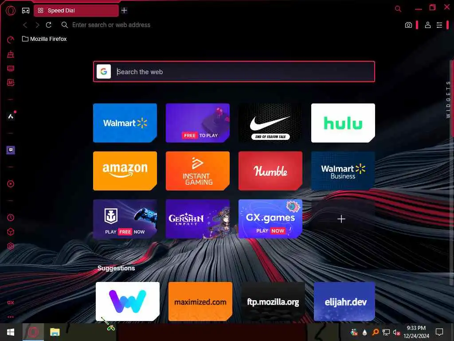Open the Free To Play tile
454x341 pixels.
click(x=197, y=123)
